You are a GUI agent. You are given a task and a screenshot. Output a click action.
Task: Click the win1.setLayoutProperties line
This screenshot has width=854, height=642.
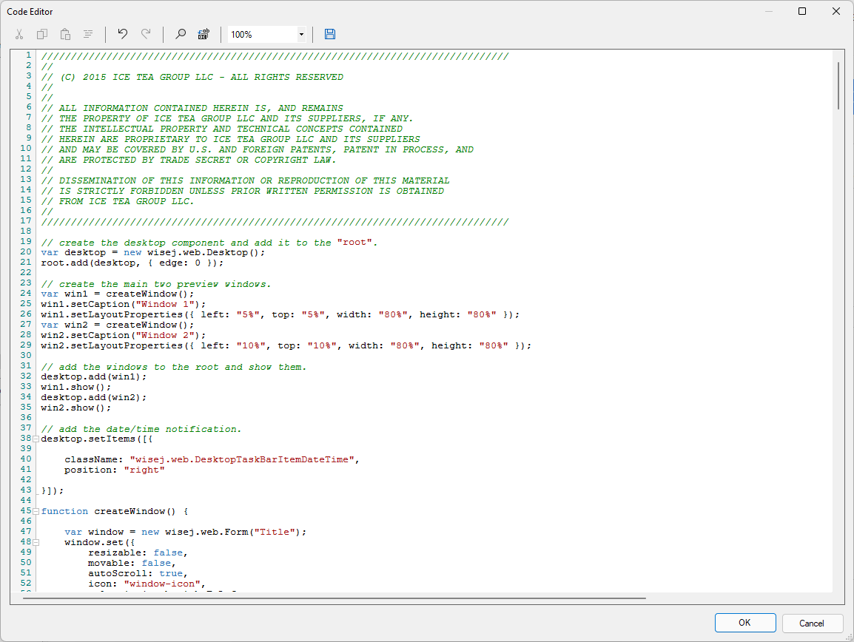click(280, 315)
